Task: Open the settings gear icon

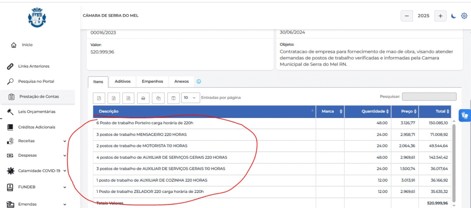Action: tap(464, 16)
